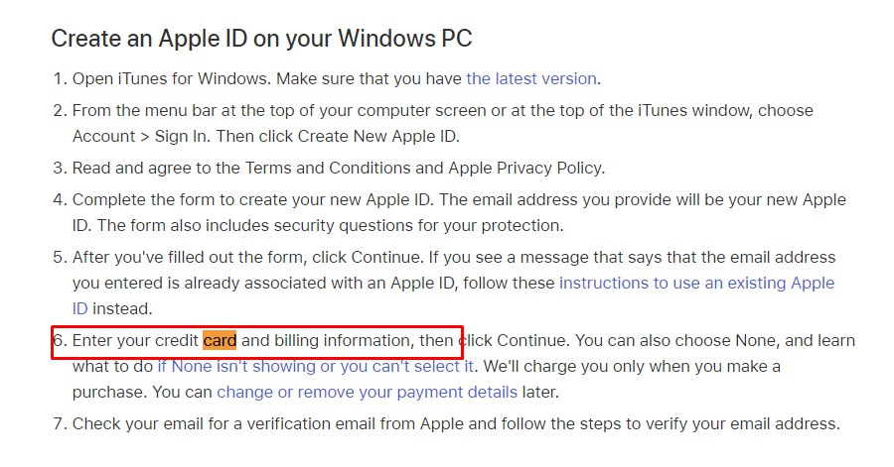Open 'change or remove your payment details' link

(x=368, y=392)
